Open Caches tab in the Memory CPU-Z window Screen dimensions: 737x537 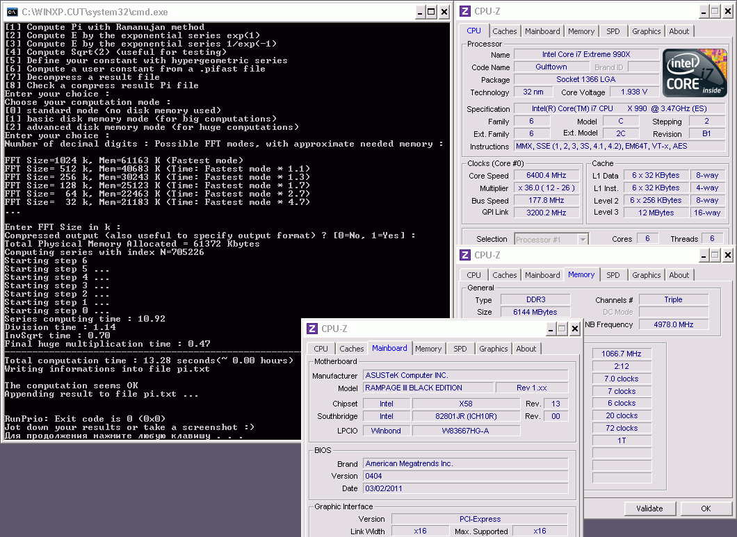pyautogui.click(x=504, y=275)
